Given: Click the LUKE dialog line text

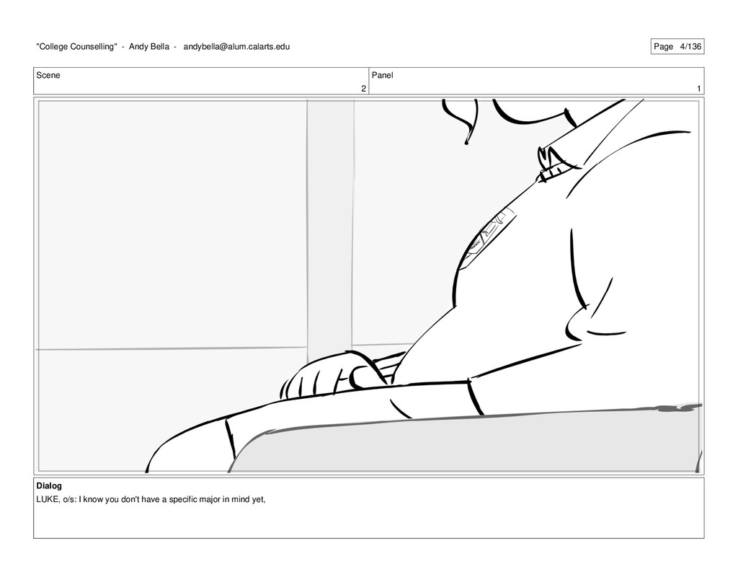Looking at the screenshot, I should coord(151,499).
